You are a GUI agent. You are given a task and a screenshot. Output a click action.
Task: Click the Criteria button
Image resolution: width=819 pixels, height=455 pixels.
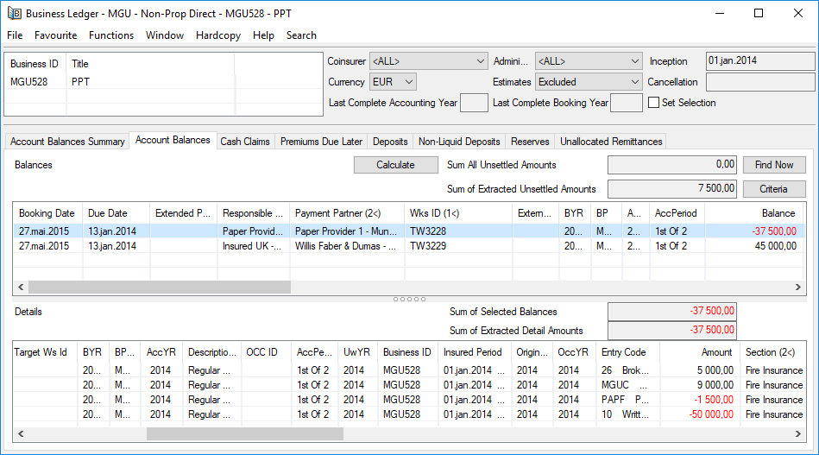pos(773,188)
